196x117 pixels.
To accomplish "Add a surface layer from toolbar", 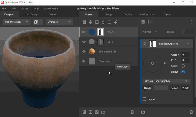I will point(84,22).
